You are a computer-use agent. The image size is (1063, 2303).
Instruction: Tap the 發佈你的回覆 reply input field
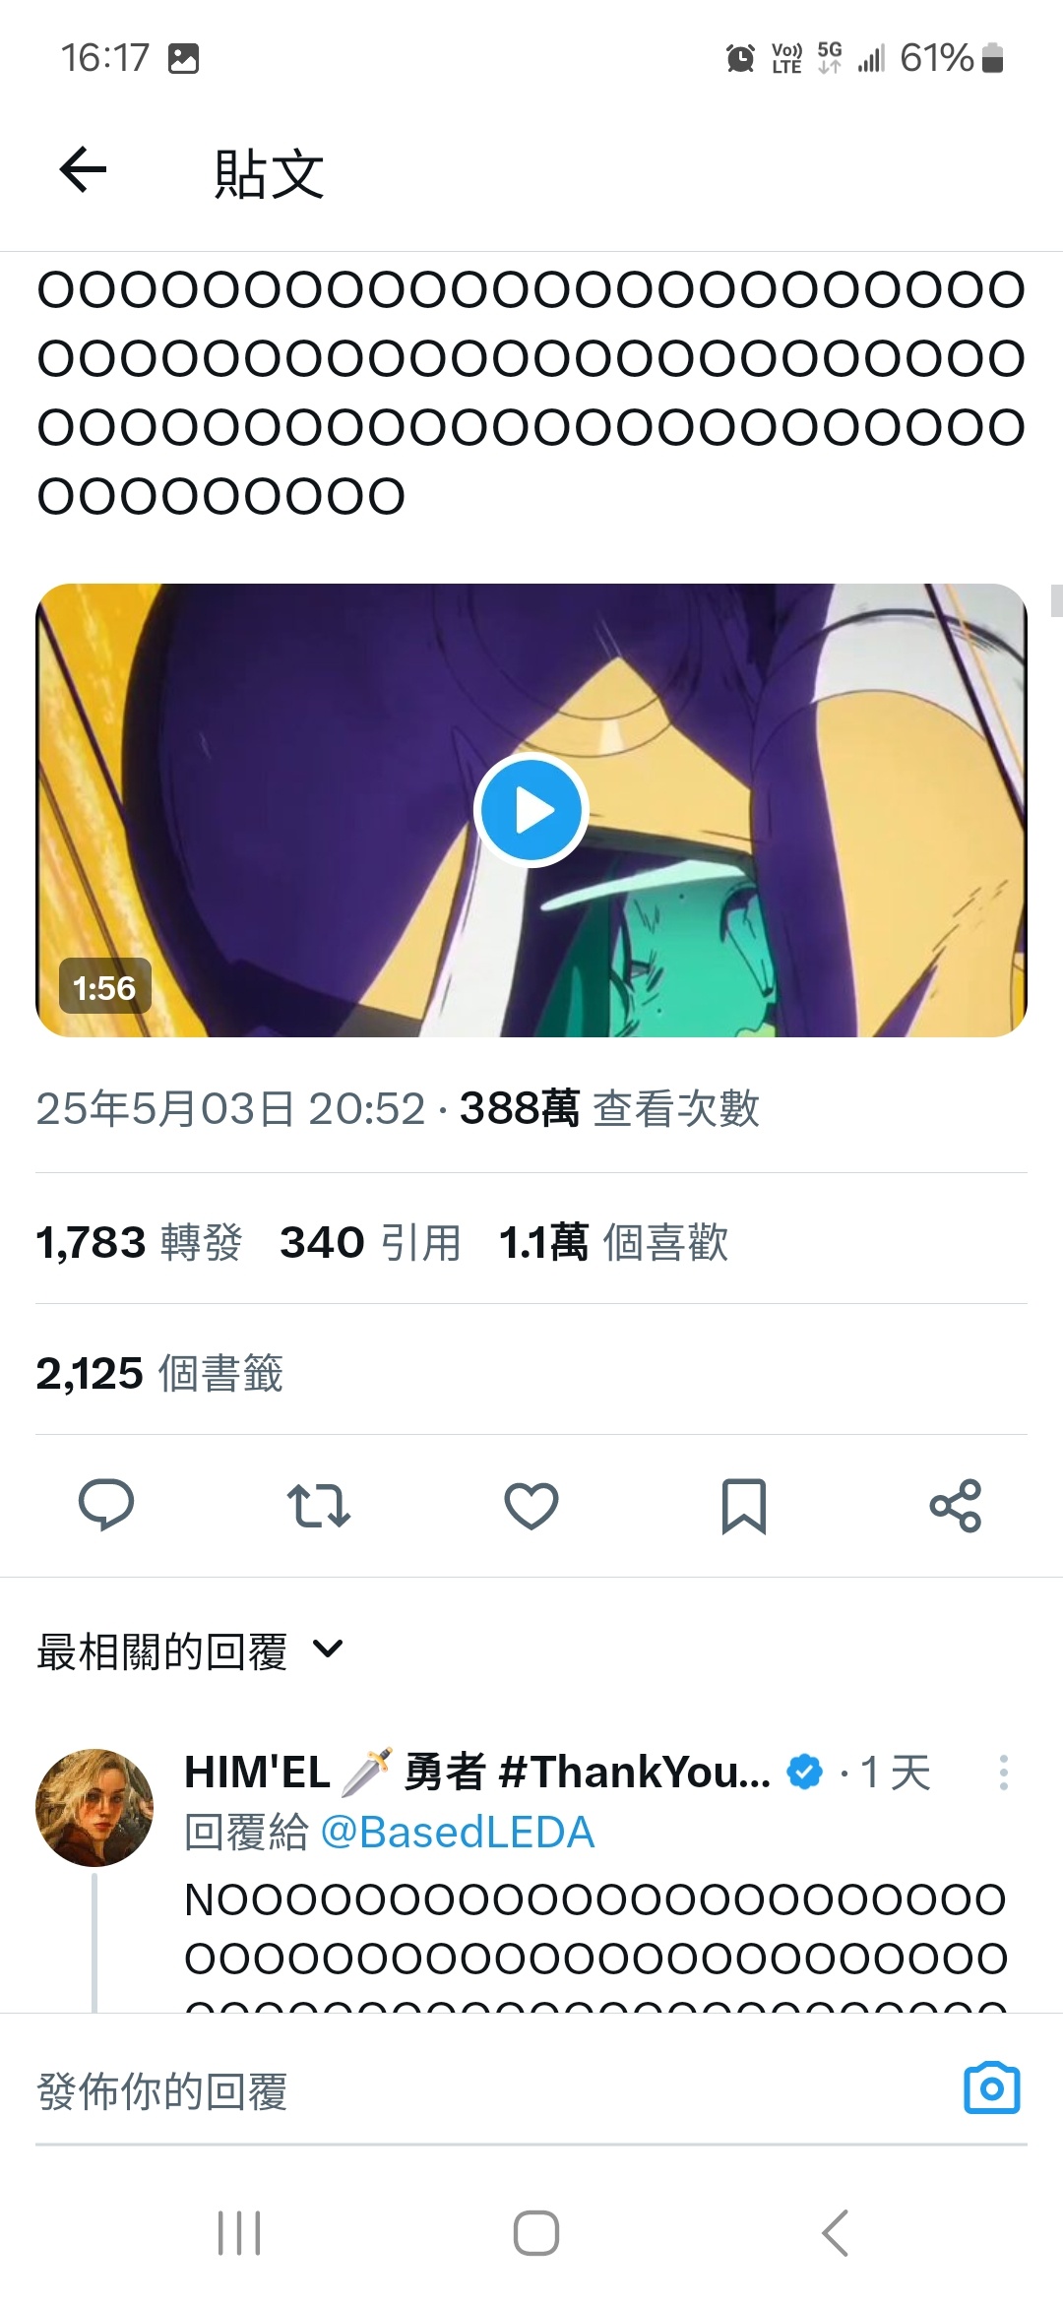click(492, 2089)
